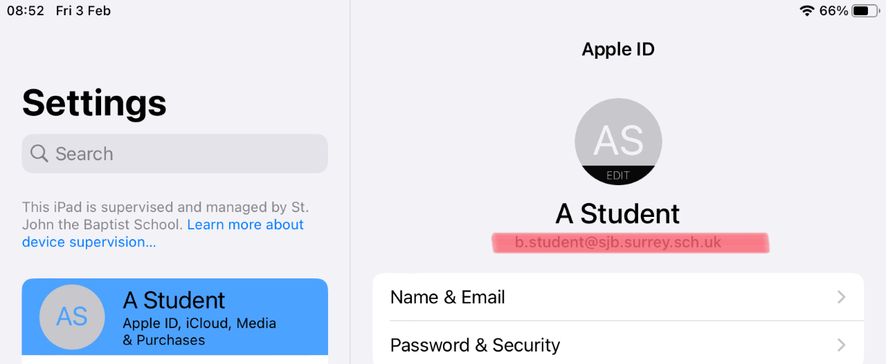Open Password & Security settings
This screenshot has width=886, height=364.
tap(476, 345)
